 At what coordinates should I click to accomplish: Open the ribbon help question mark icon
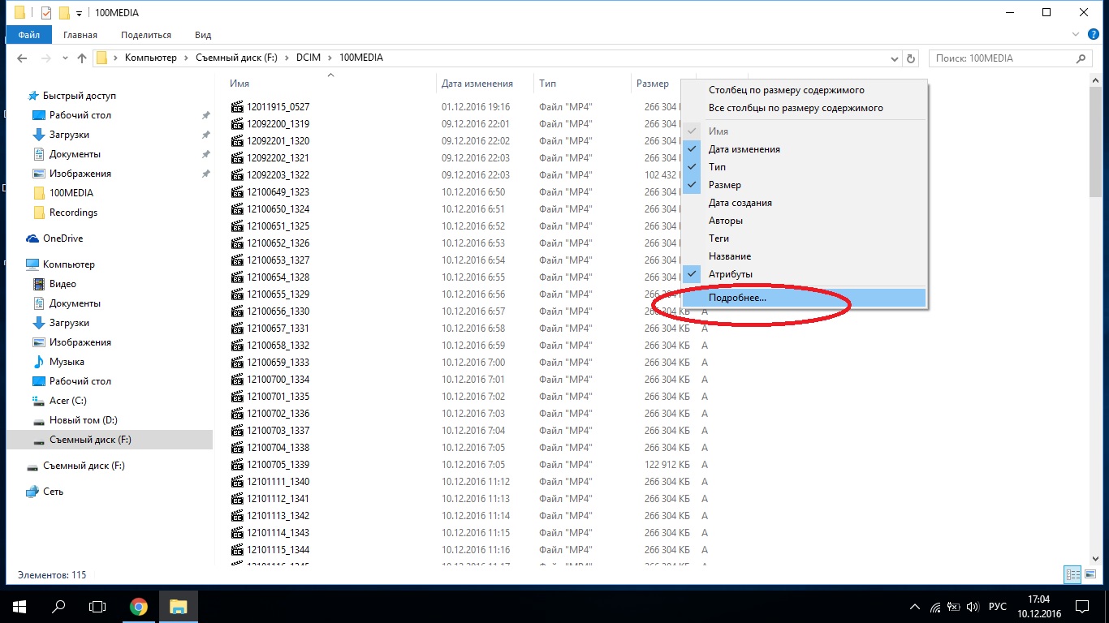[x=1093, y=35]
